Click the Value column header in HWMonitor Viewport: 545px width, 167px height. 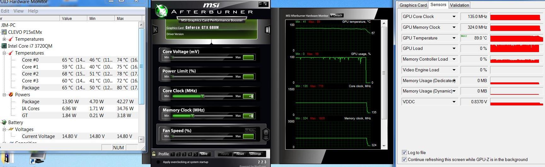tap(74, 18)
